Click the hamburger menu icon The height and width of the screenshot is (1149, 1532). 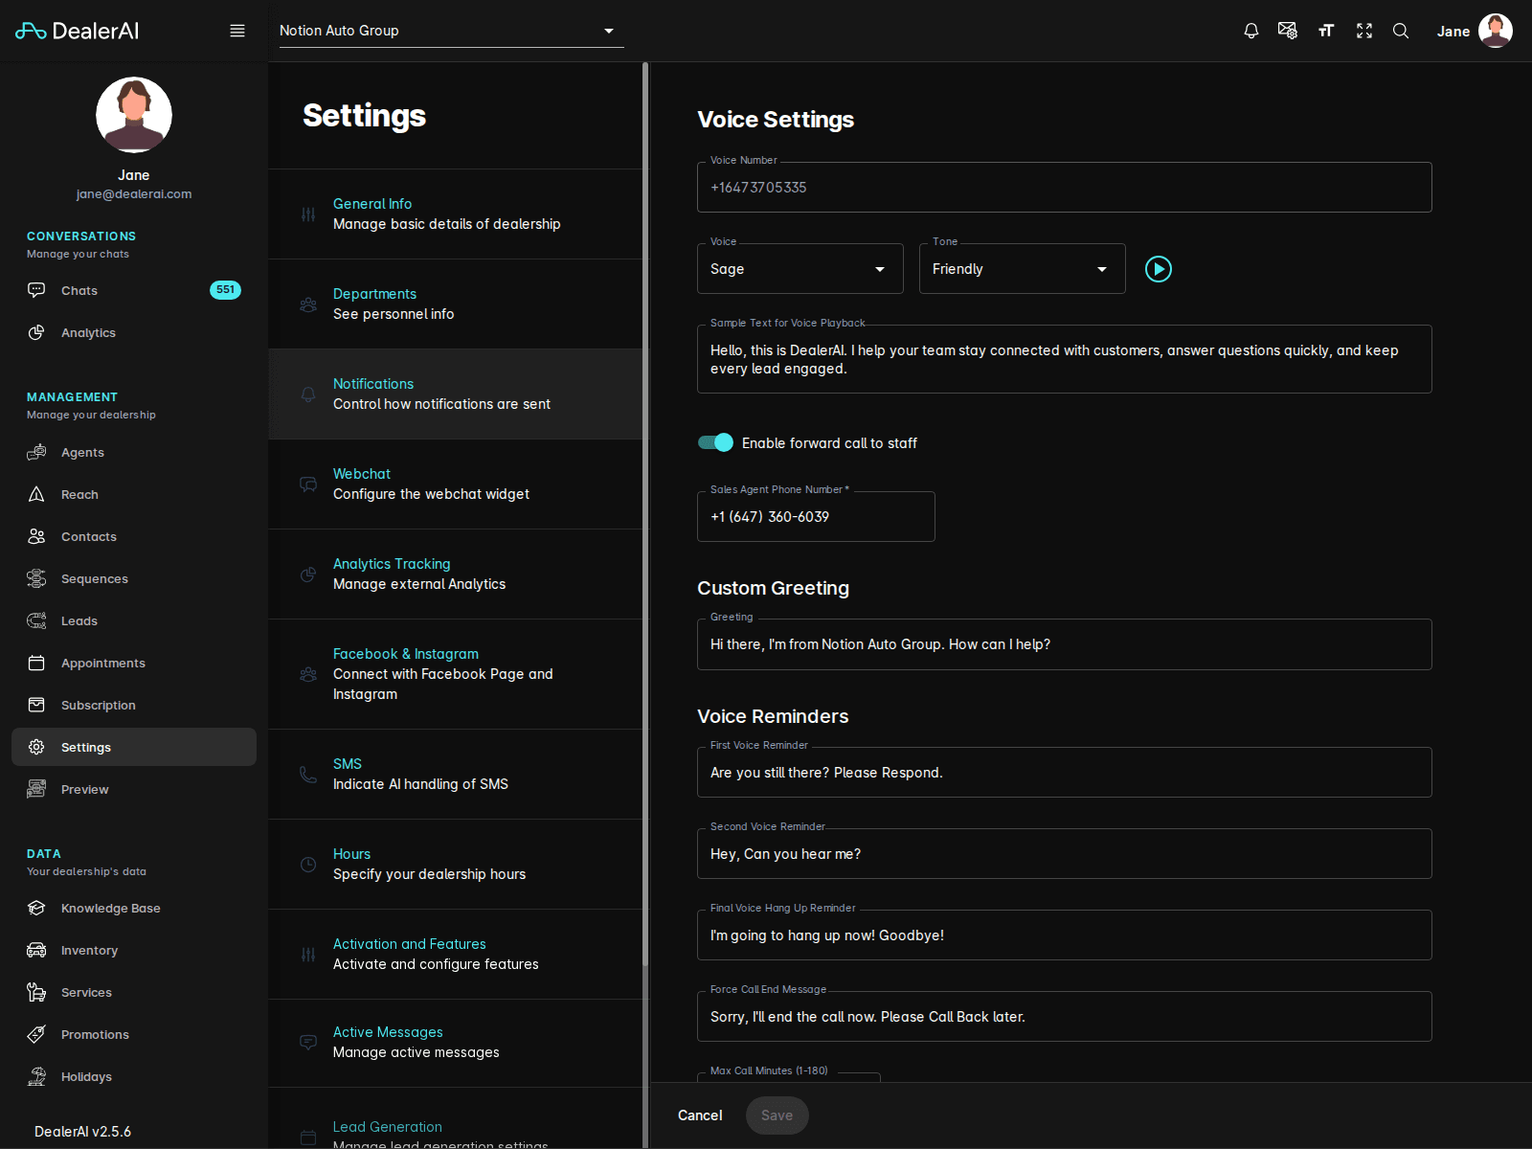click(x=237, y=30)
